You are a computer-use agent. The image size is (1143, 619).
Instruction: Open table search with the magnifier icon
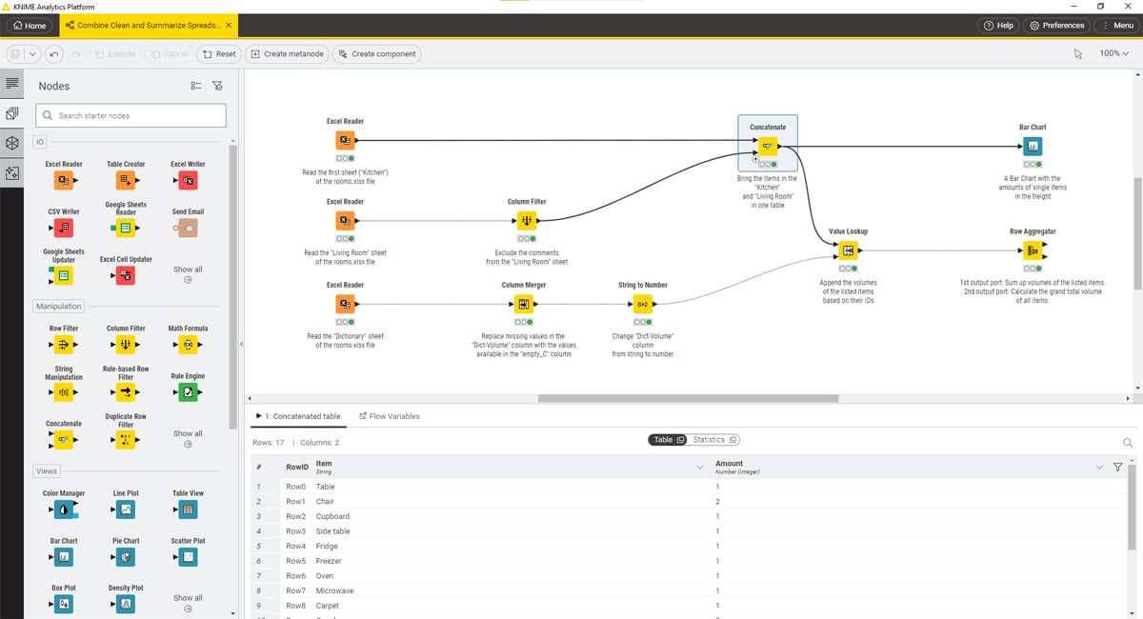1127,442
